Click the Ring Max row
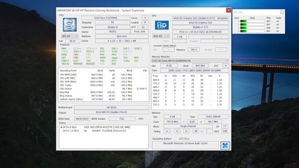Viewport: 299px width, 168px height. [x=103, y=92]
